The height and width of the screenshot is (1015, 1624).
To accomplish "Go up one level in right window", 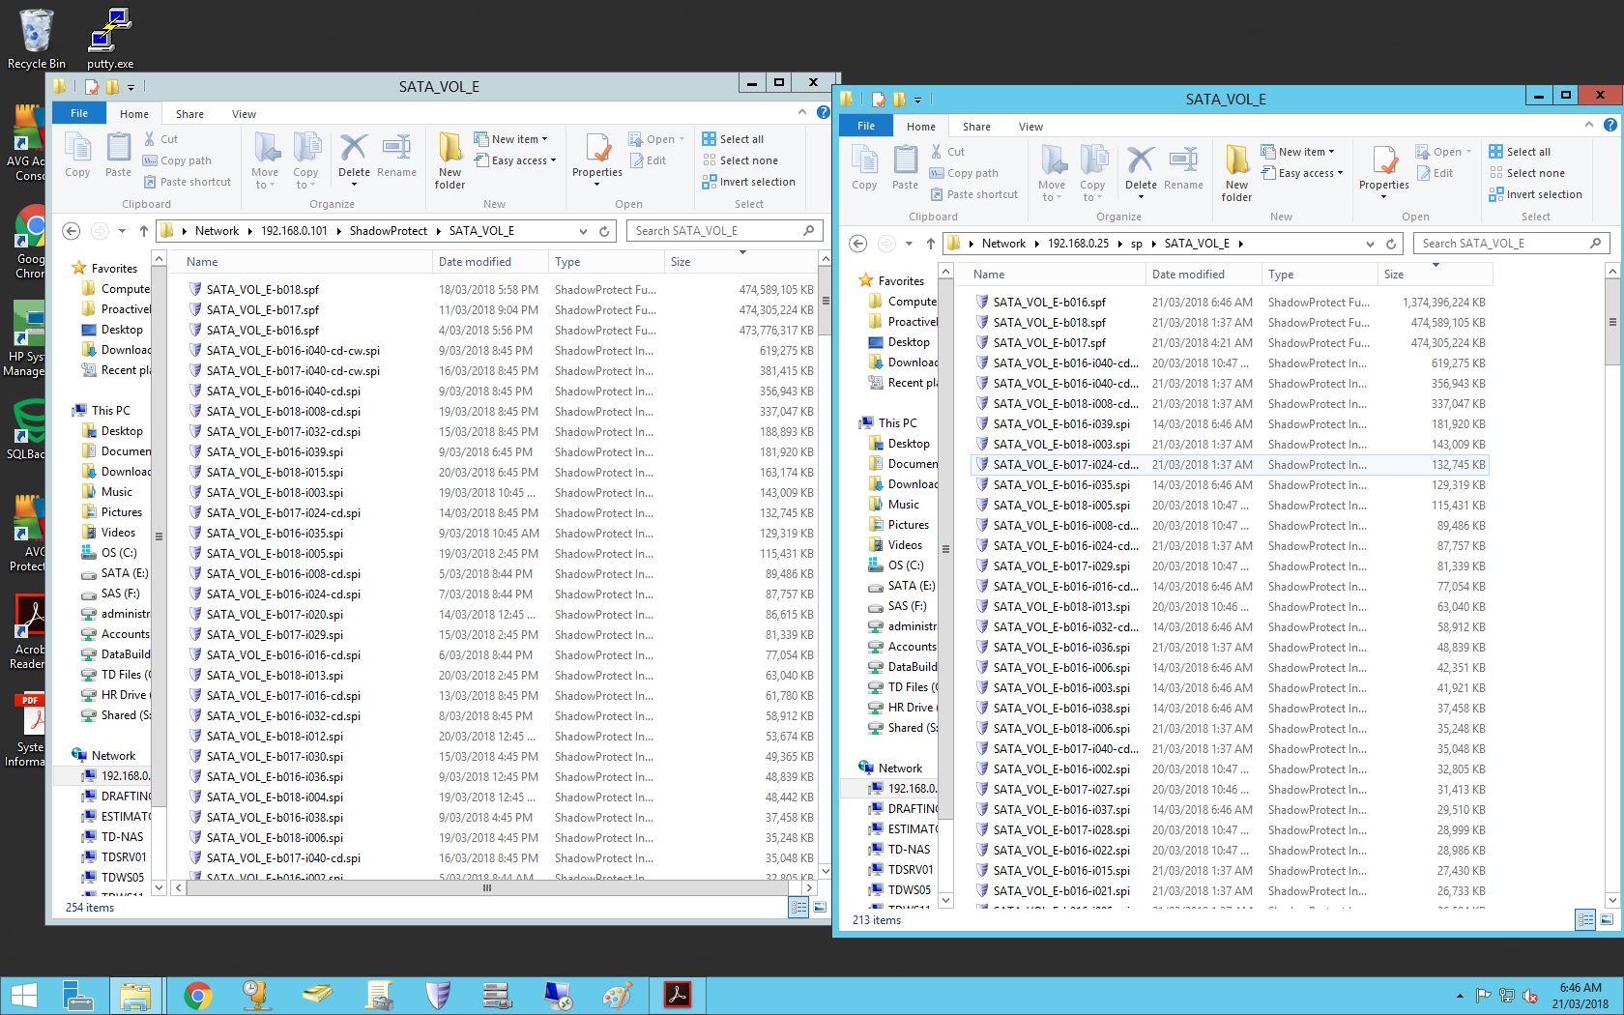I will (930, 244).
